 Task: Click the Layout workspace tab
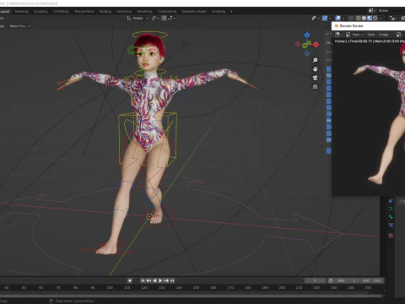tap(4, 11)
